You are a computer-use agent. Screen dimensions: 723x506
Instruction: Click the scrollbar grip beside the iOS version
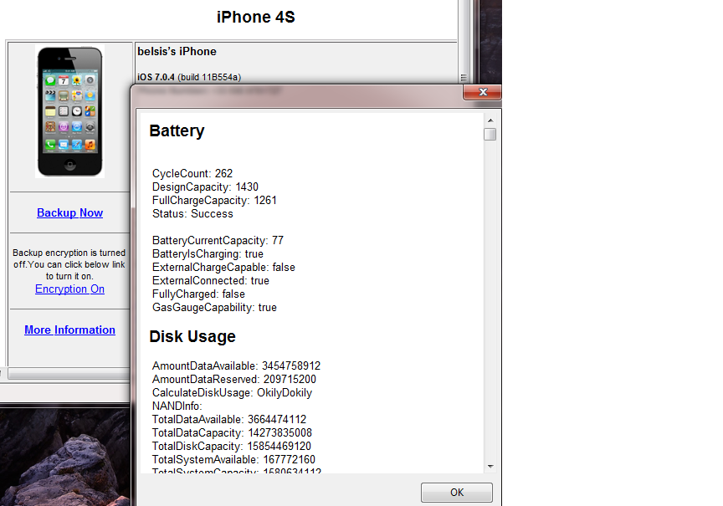(464, 78)
